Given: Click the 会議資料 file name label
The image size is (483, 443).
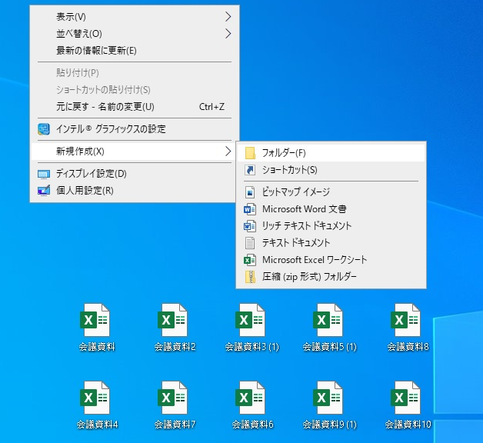Looking at the screenshot, I should coord(97,347).
